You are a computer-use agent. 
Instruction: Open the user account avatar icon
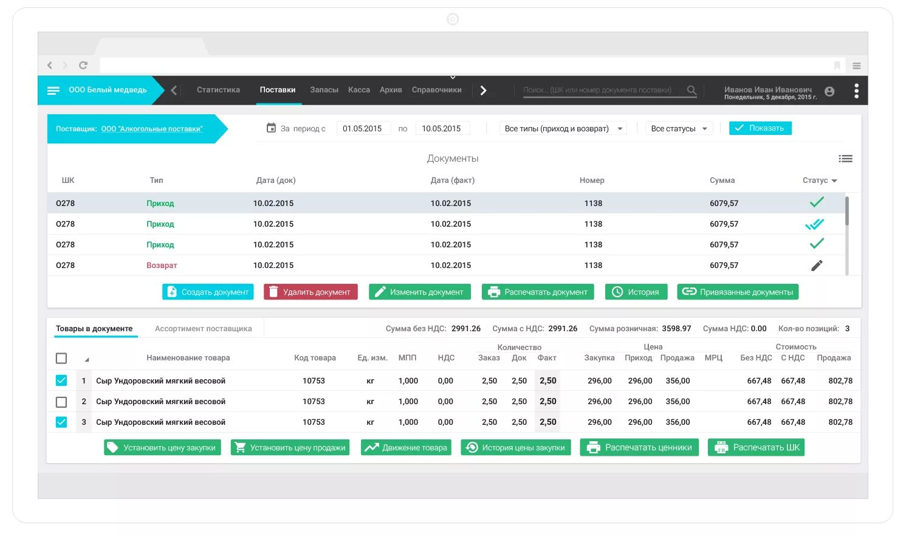pyautogui.click(x=829, y=91)
